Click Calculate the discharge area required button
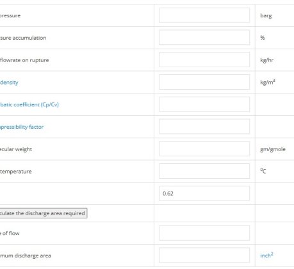The image size is (294, 269). tap(44, 213)
